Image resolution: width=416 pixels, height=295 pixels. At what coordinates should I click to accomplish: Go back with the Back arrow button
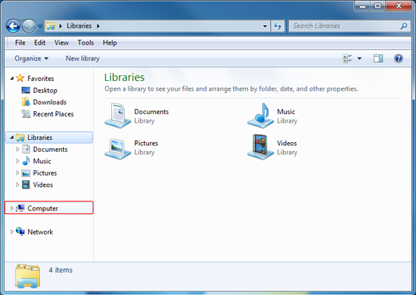(13, 26)
